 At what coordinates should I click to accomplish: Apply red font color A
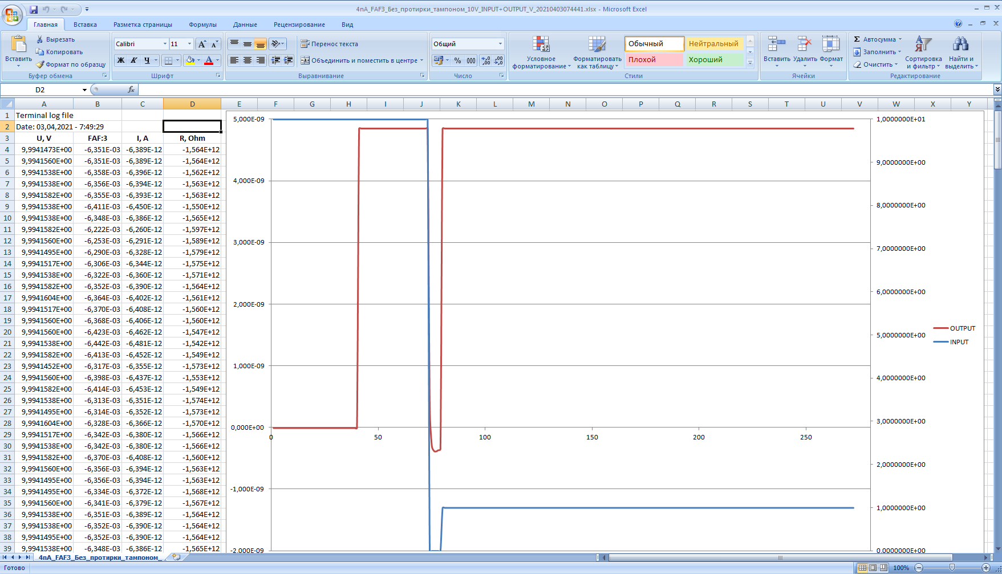[209, 60]
